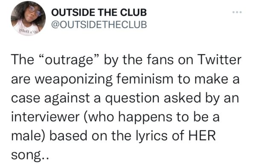This screenshot has width=254, height=167.
Task: Select the word asked in the tweet
Action: [182, 98]
